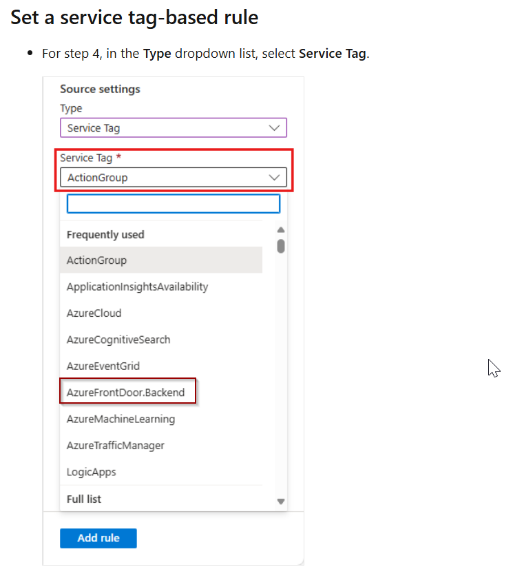Screen dimensions: 513x569
Task: Select AzureEventGrid option
Action: [161, 366]
